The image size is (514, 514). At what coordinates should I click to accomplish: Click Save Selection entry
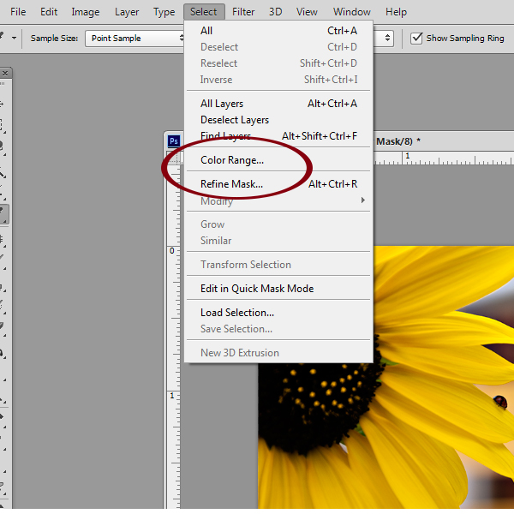tap(278, 329)
